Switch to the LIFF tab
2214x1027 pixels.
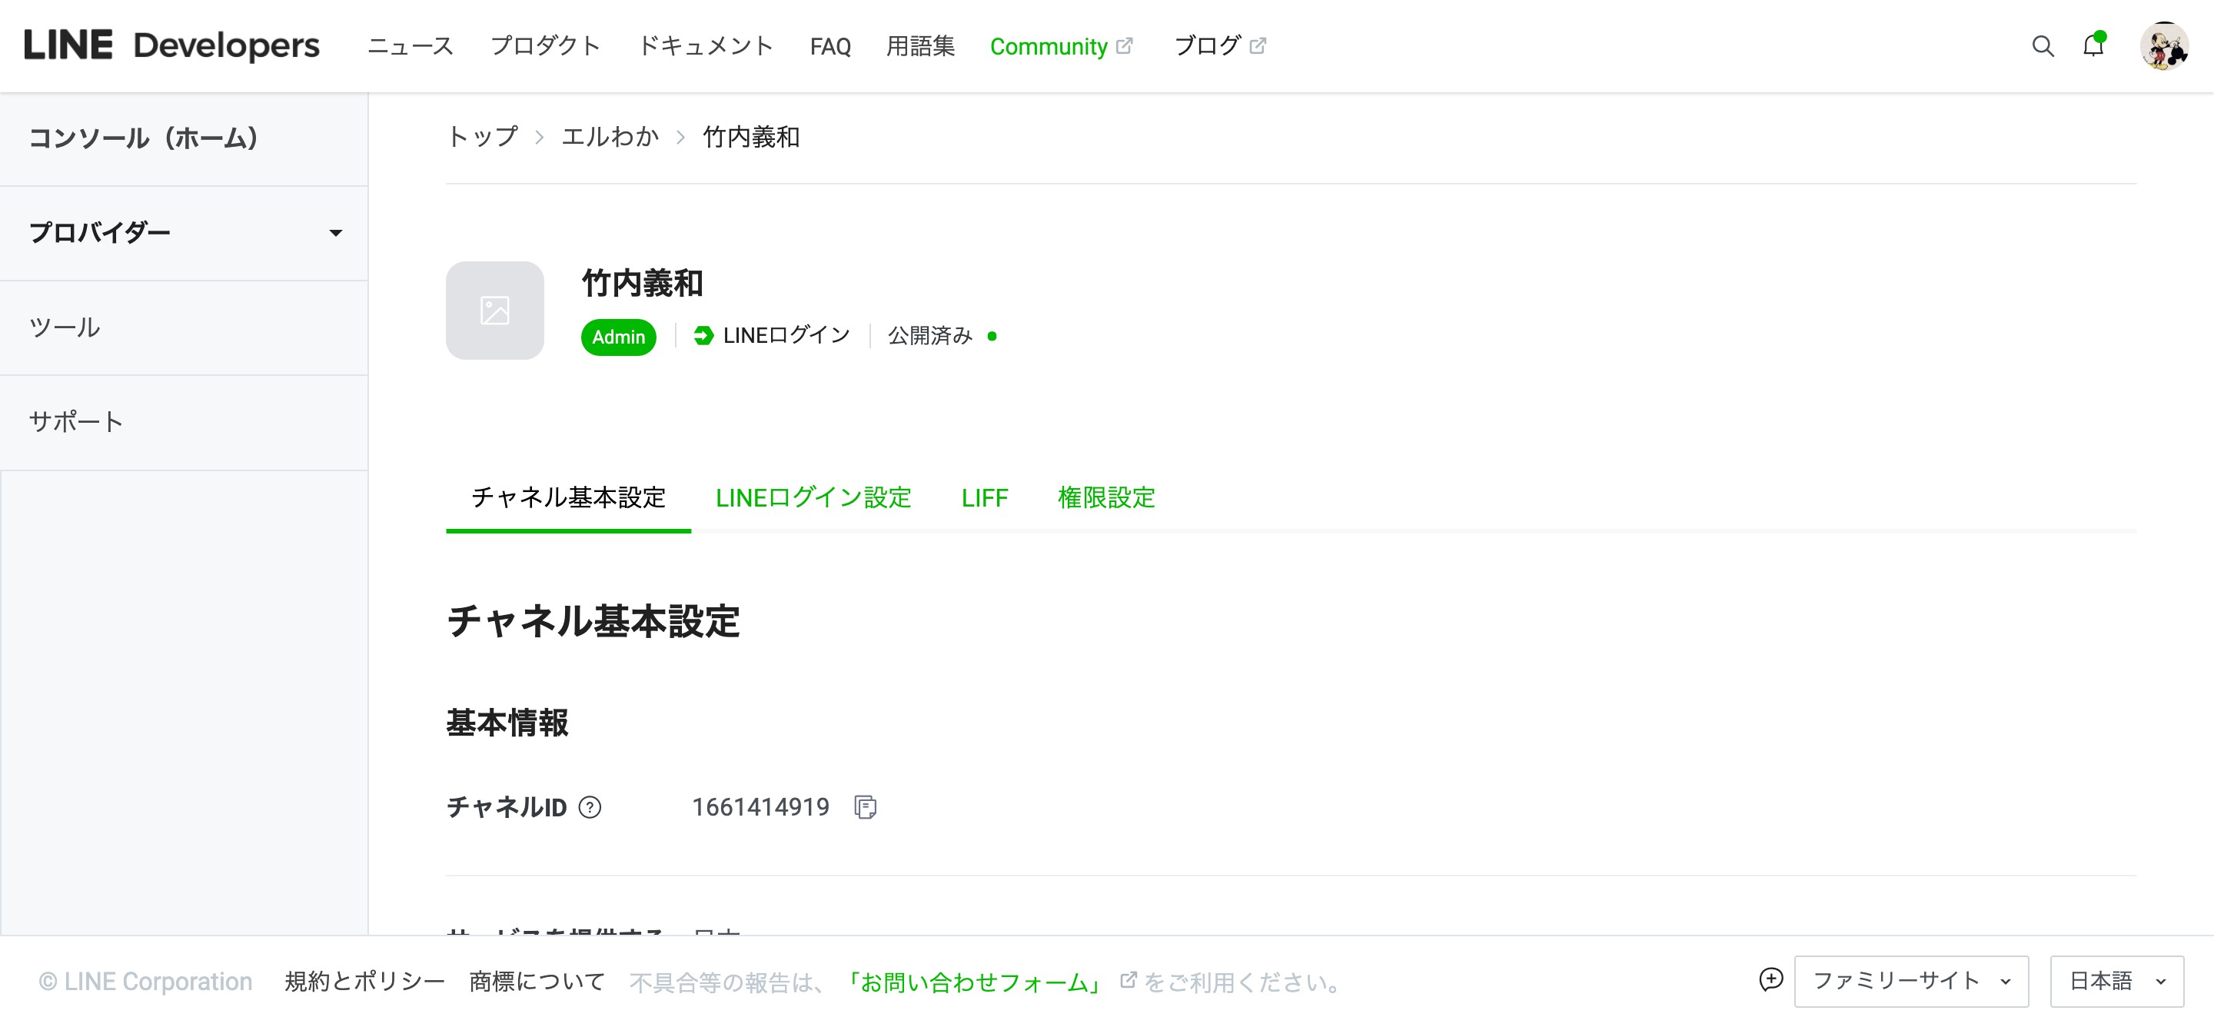pyautogui.click(x=984, y=497)
